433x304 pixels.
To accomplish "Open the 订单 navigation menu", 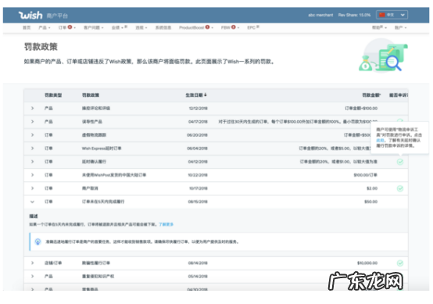I will (67, 27).
